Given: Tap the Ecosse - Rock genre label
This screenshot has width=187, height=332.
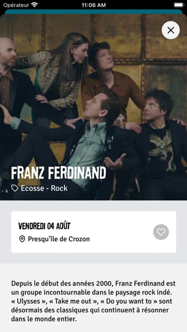Looking at the screenshot, I should 44,188.
